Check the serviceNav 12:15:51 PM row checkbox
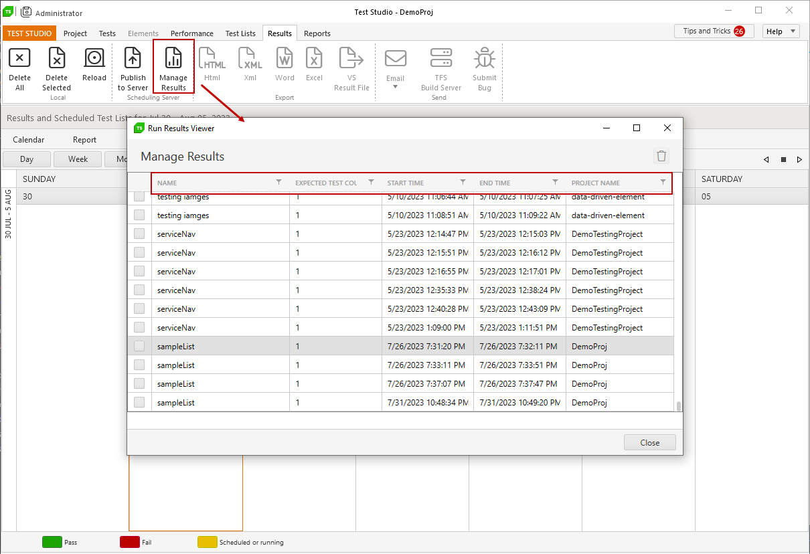Image resolution: width=810 pixels, height=554 pixels. 139,253
